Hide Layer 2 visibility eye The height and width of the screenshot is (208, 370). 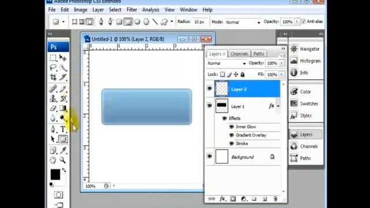(209, 88)
